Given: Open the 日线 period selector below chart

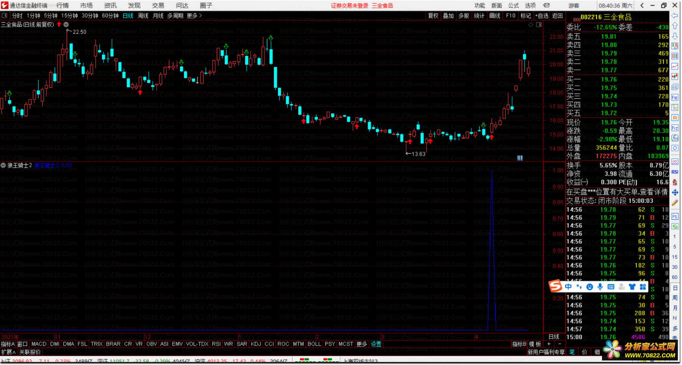Looking at the screenshot, I should click(554, 336).
